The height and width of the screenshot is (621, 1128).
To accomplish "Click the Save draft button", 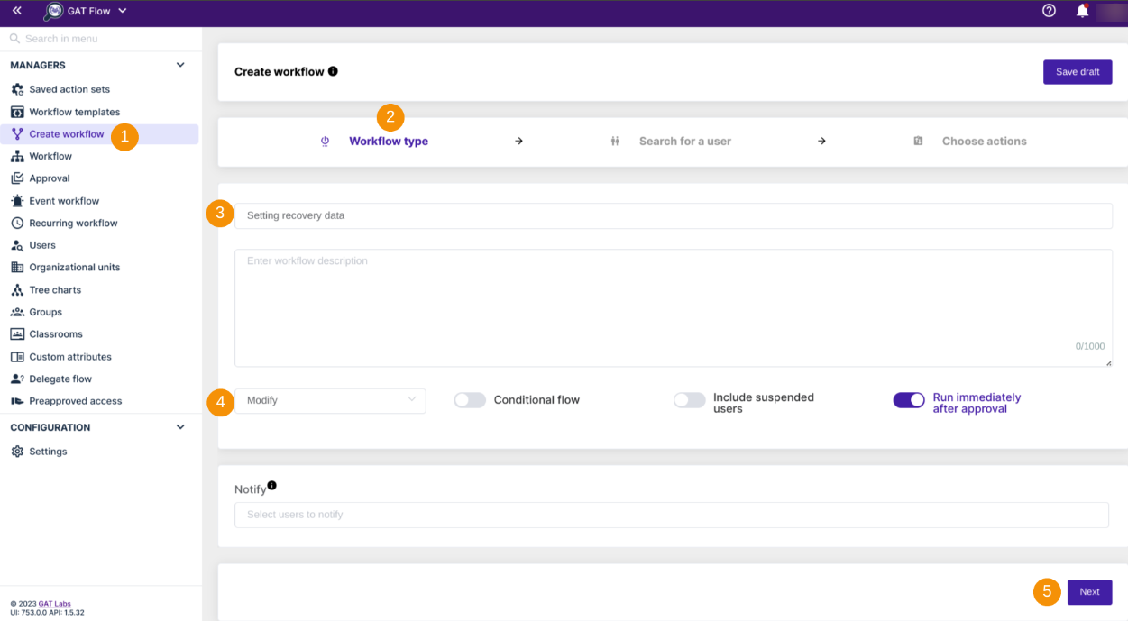I will click(x=1077, y=72).
